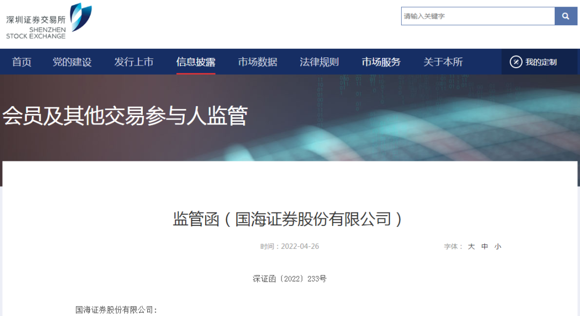Set font size to 大

[x=472, y=246]
